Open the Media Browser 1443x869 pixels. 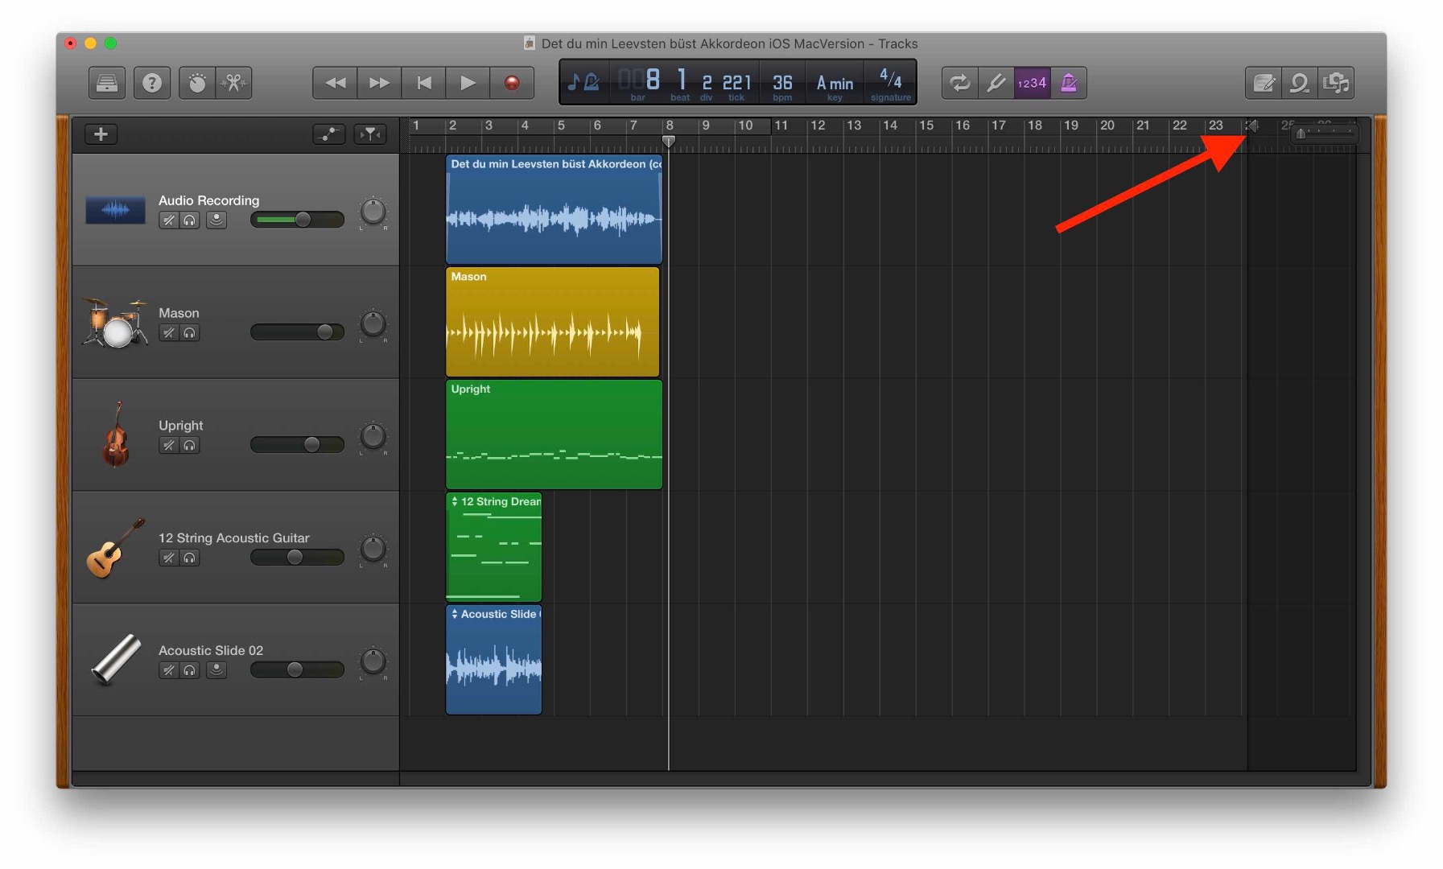pyautogui.click(x=1337, y=82)
